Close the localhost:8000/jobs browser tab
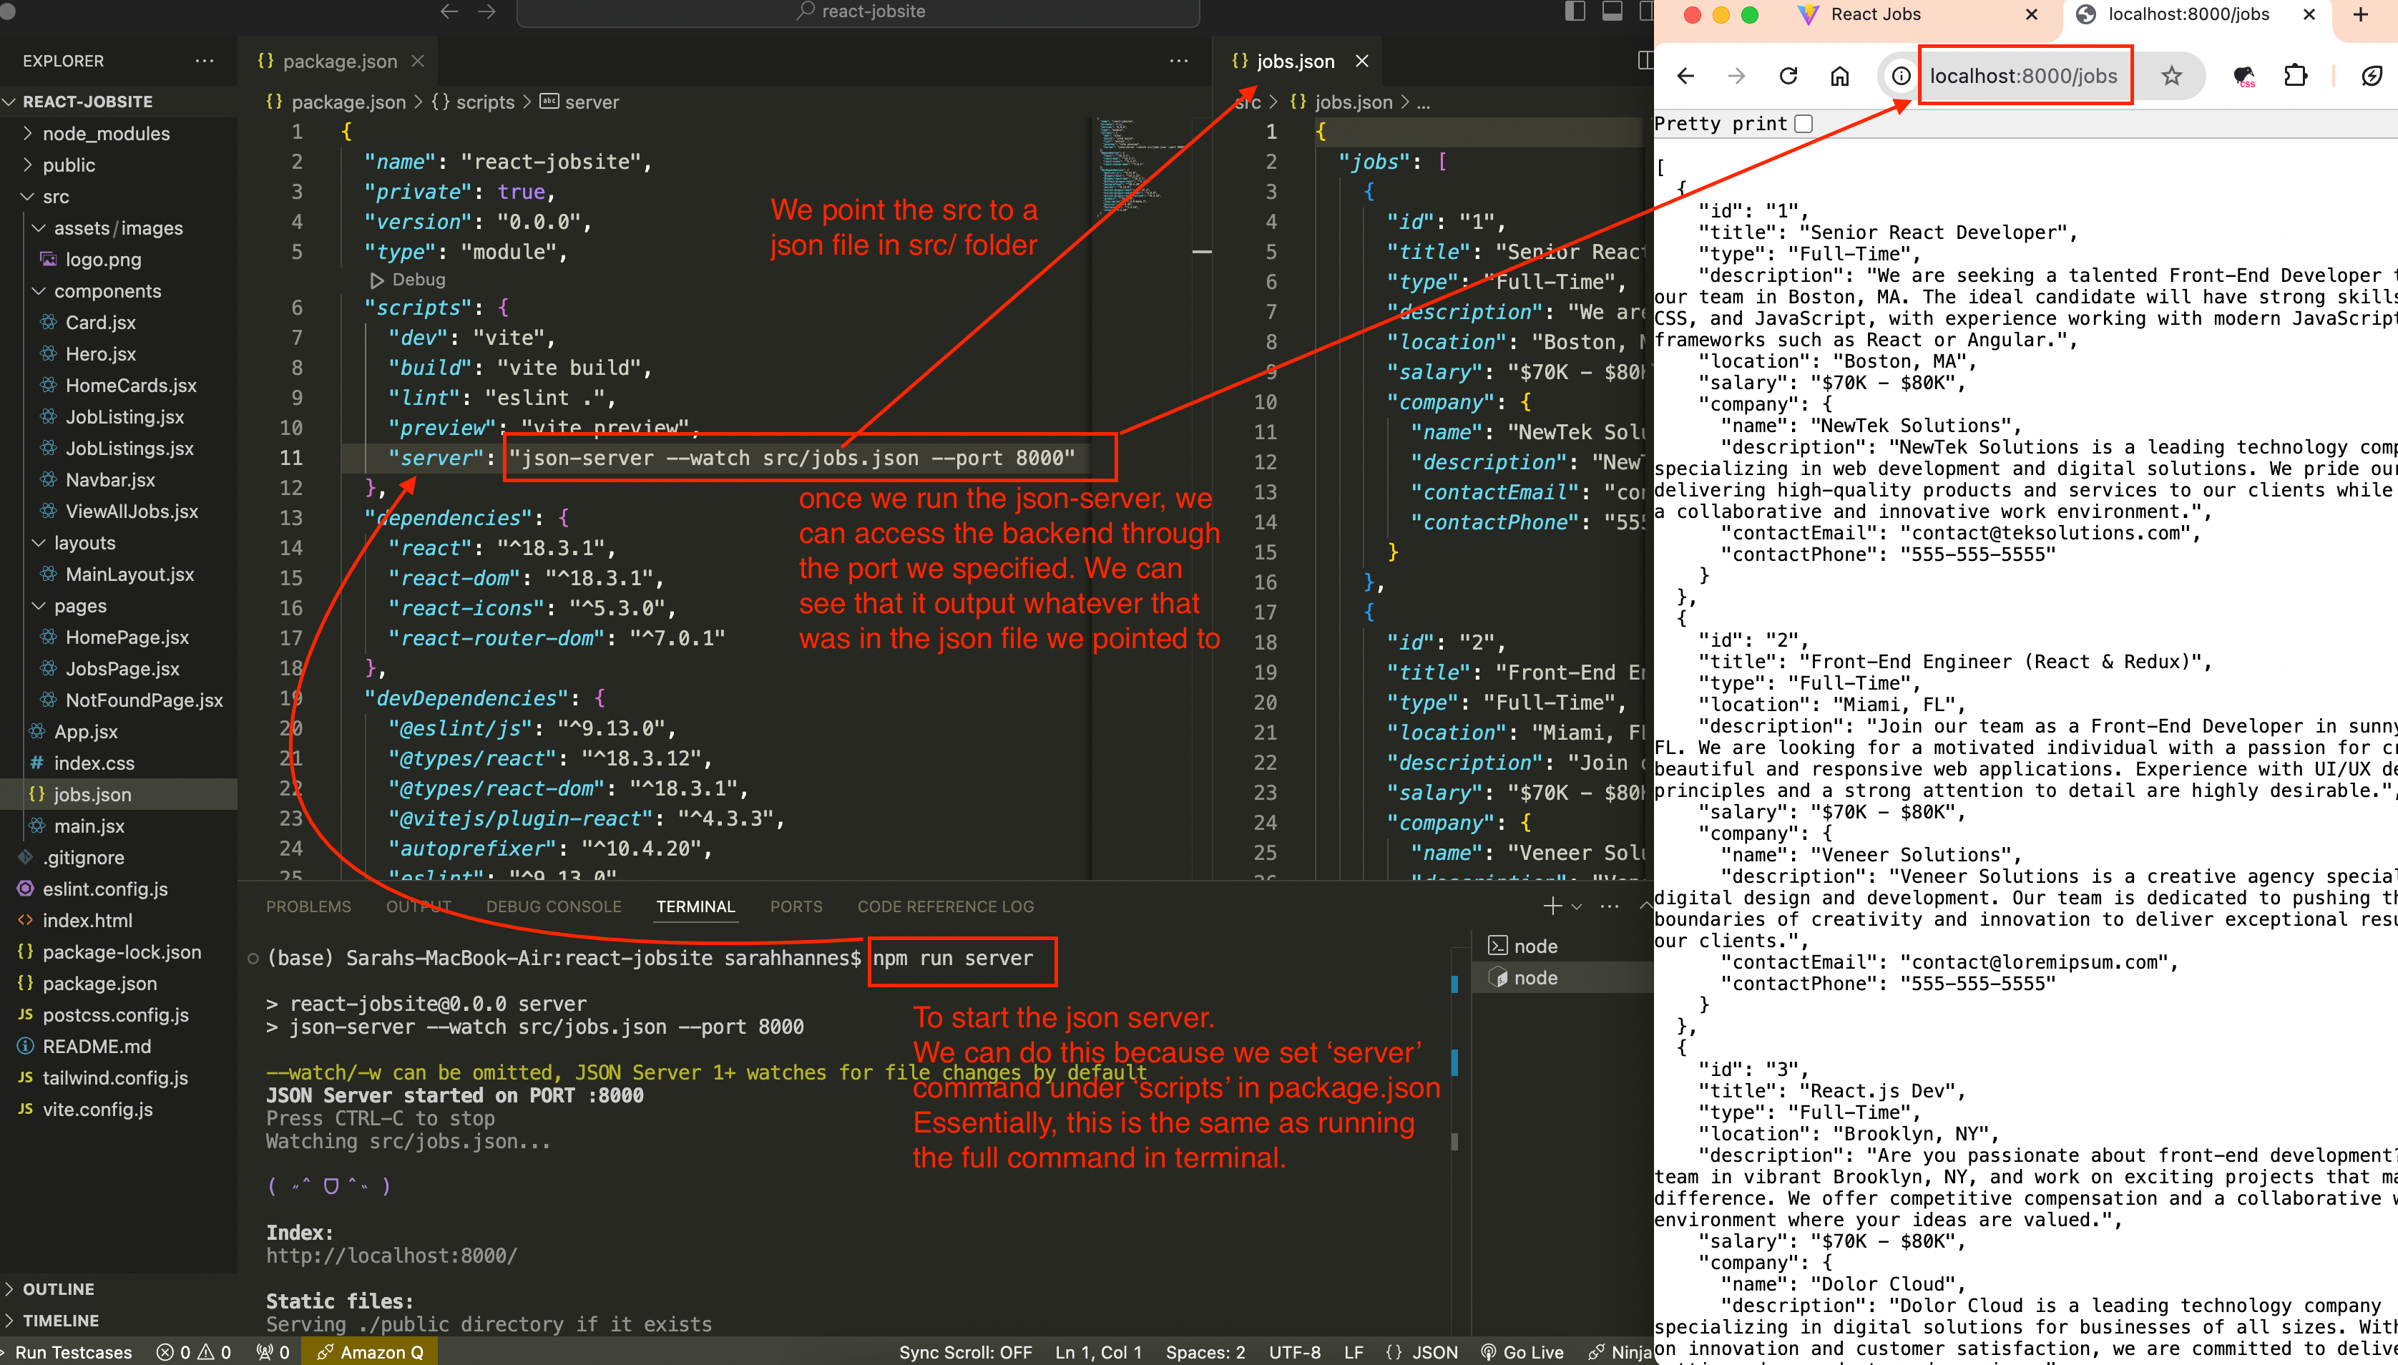This screenshot has width=2398, height=1365. point(2310,14)
